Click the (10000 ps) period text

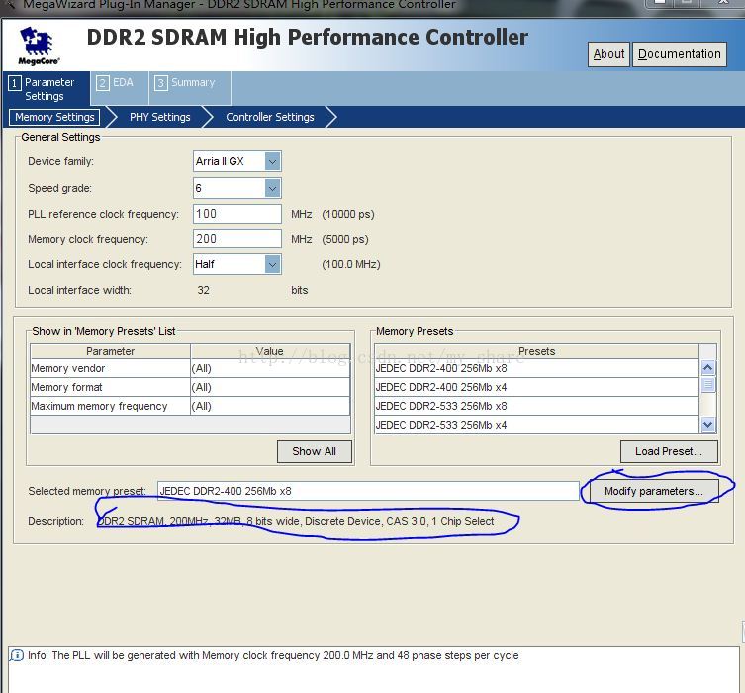point(348,214)
